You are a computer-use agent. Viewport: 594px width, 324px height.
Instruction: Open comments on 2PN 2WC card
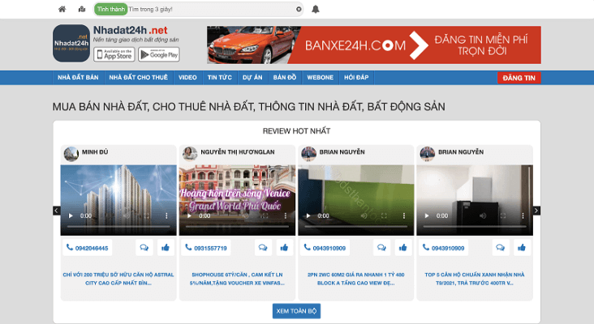[x=381, y=248]
